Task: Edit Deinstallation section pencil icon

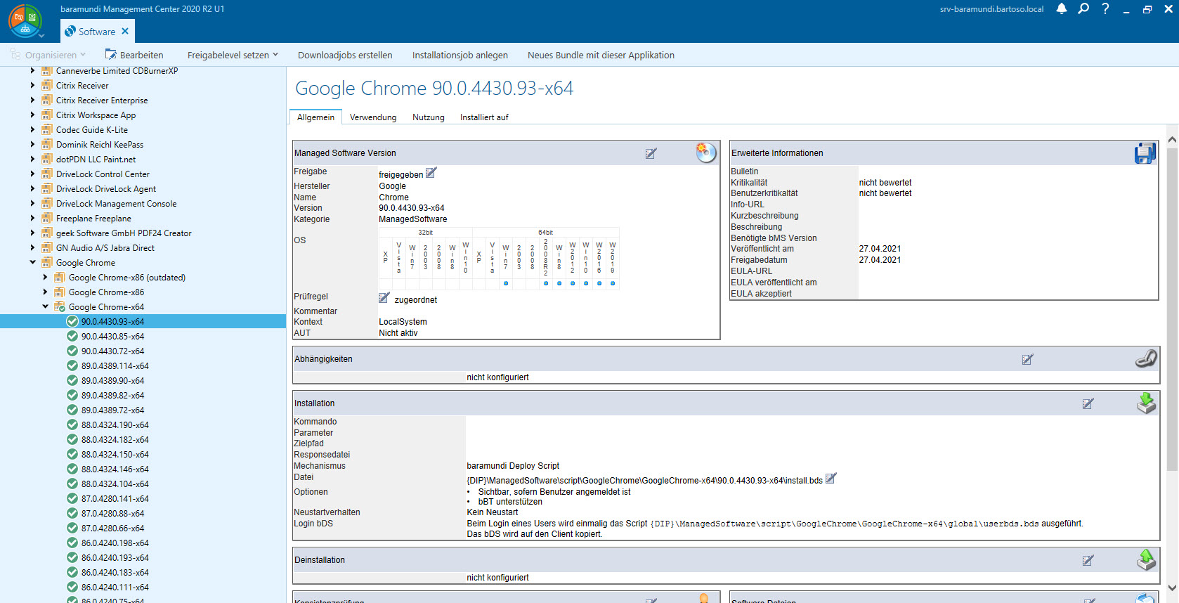Action: tap(1088, 560)
